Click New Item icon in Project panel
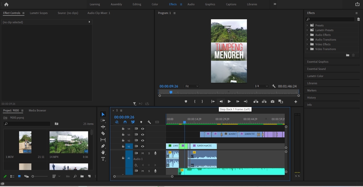 click(89, 176)
